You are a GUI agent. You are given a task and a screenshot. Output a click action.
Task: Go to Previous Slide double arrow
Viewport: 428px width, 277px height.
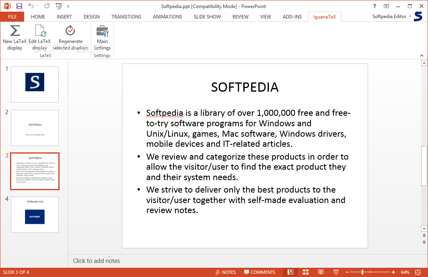424,235
